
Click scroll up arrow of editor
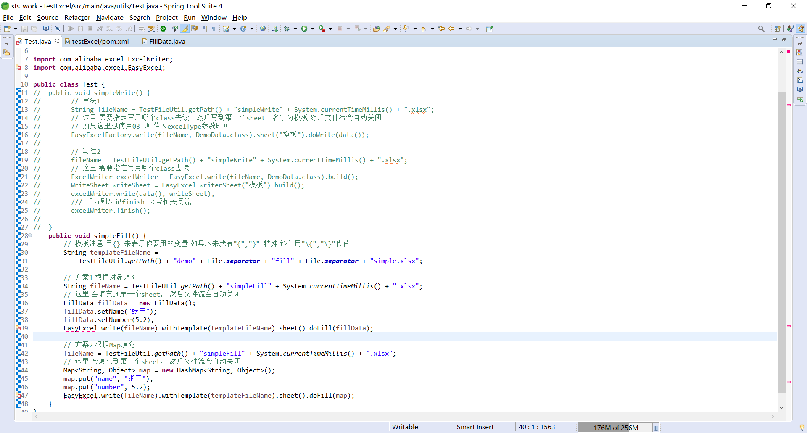click(781, 53)
